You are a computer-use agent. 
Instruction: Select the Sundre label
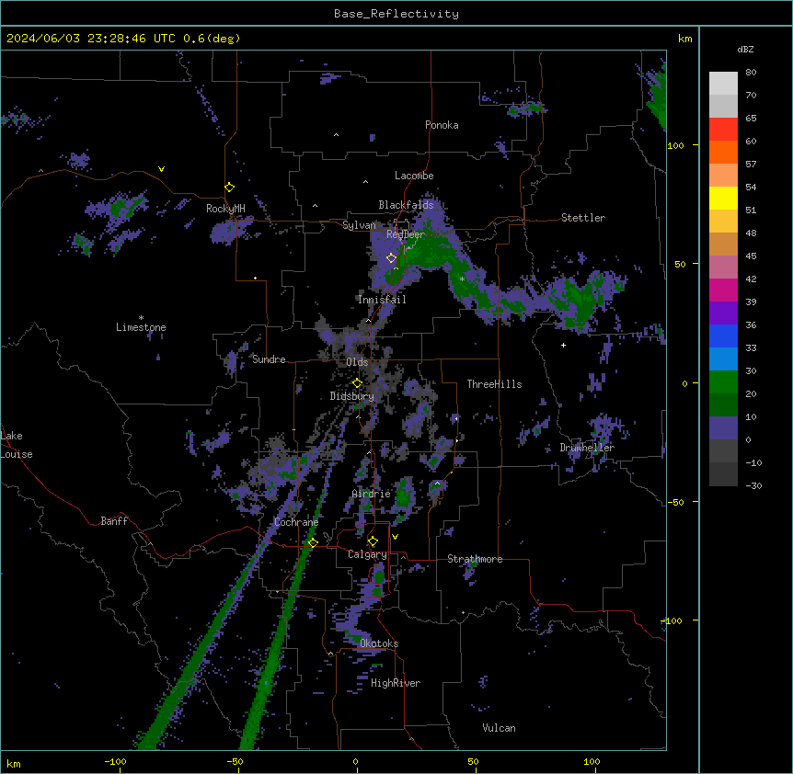point(269,359)
